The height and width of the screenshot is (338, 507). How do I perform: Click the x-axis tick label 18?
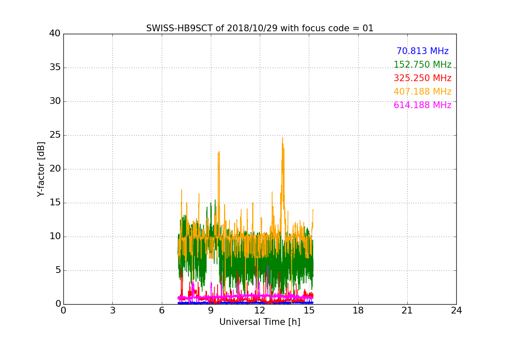pyautogui.click(x=358, y=311)
